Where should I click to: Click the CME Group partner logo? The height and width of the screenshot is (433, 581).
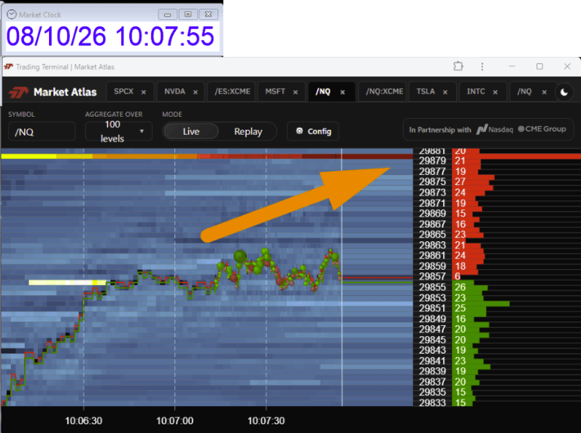tap(542, 129)
